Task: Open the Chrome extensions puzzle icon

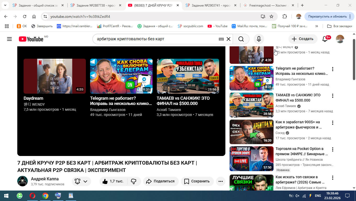Action: tap(285, 16)
